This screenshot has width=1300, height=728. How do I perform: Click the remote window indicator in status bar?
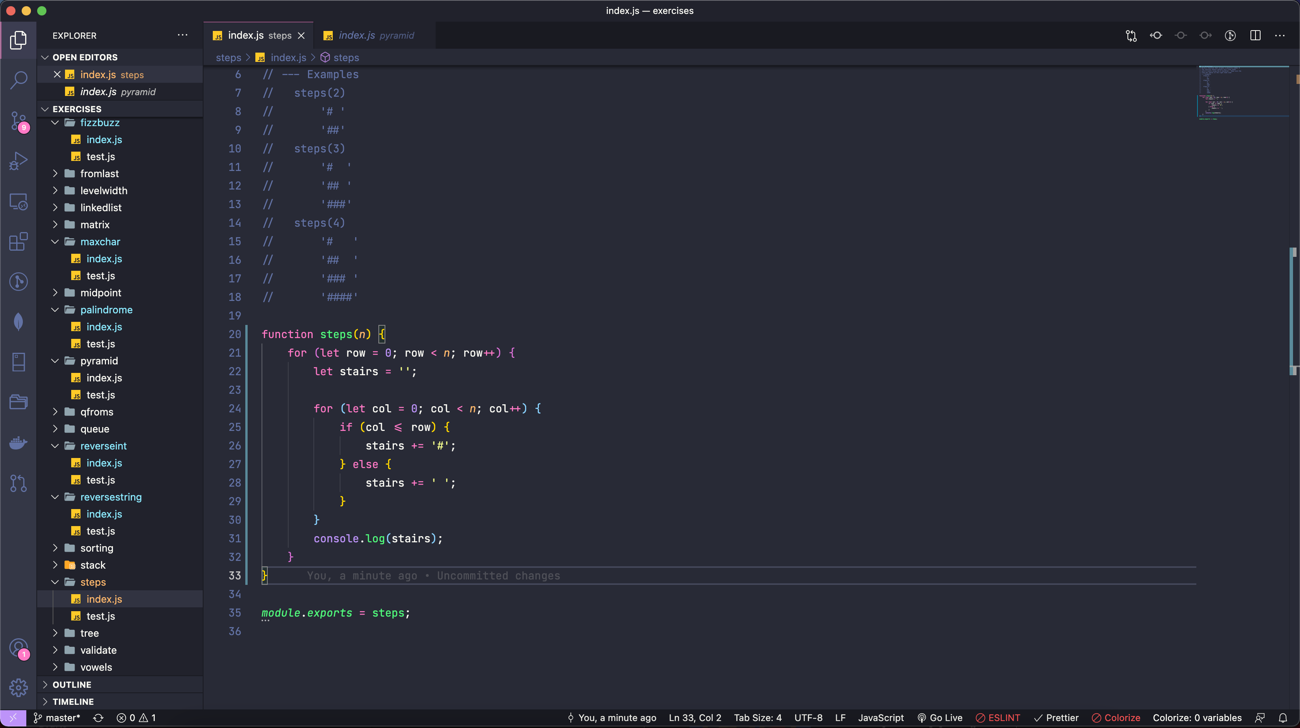pyautogui.click(x=13, y=718)
